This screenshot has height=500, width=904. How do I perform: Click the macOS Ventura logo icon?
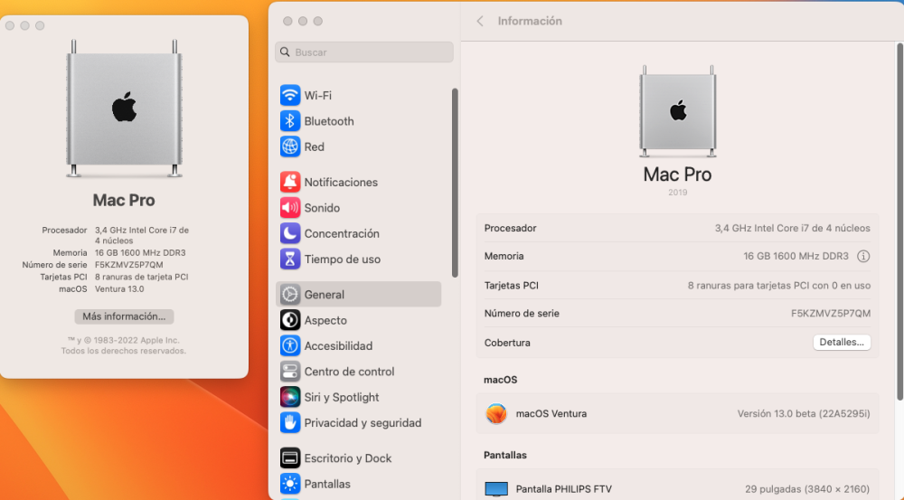(495, 413)
